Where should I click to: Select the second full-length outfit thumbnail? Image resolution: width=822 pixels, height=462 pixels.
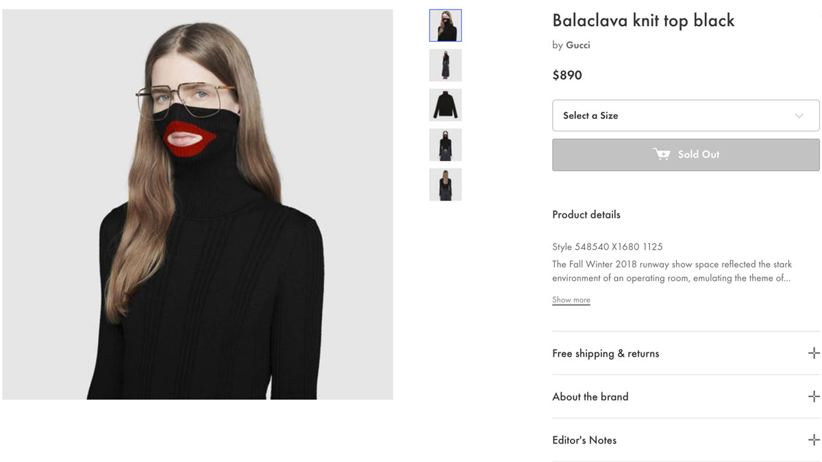click(445, 65)
